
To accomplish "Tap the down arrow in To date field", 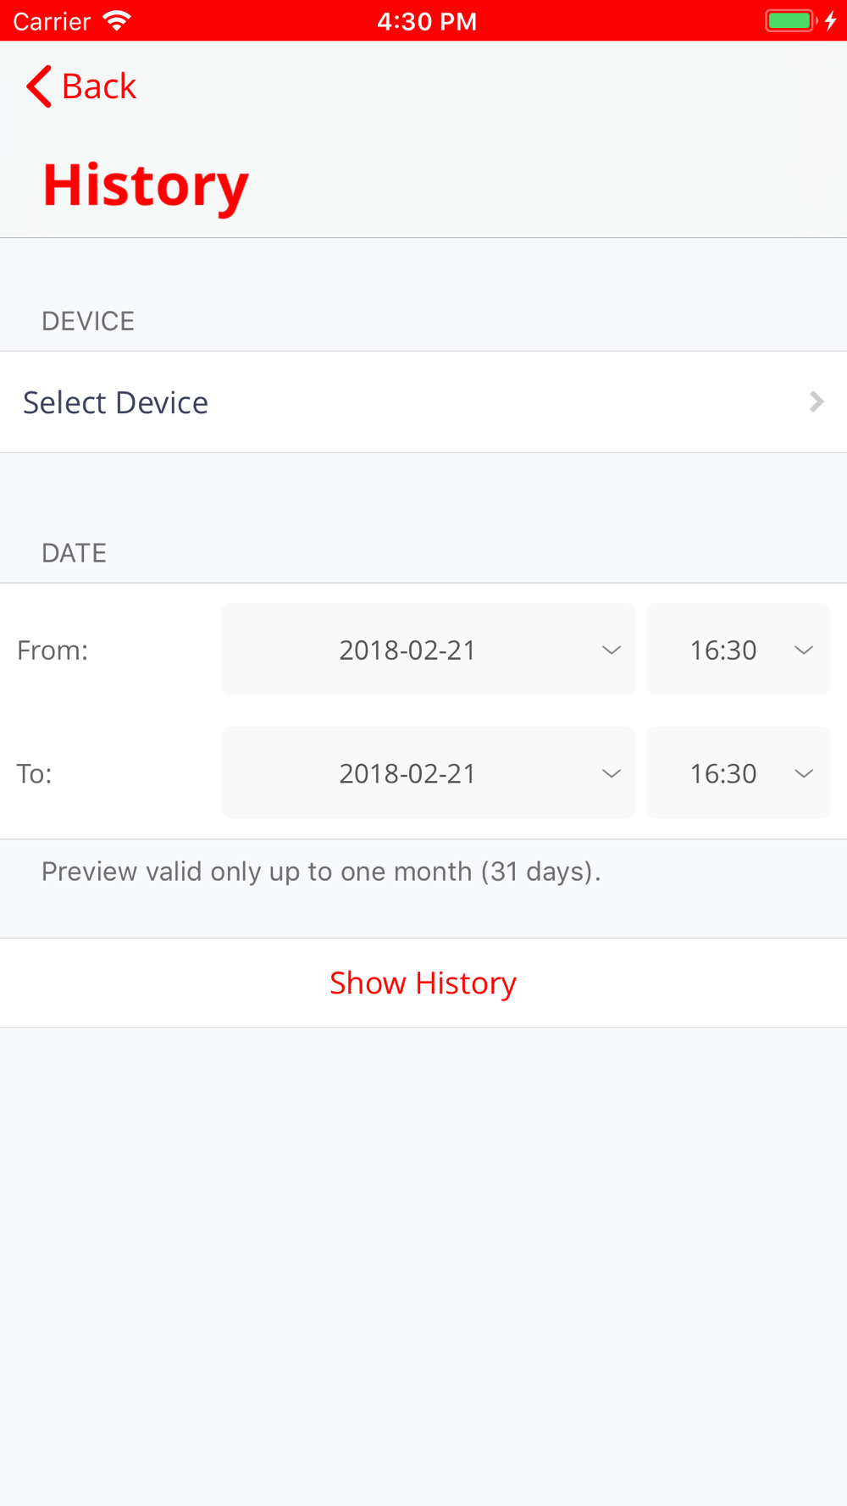I will (612, 773).
